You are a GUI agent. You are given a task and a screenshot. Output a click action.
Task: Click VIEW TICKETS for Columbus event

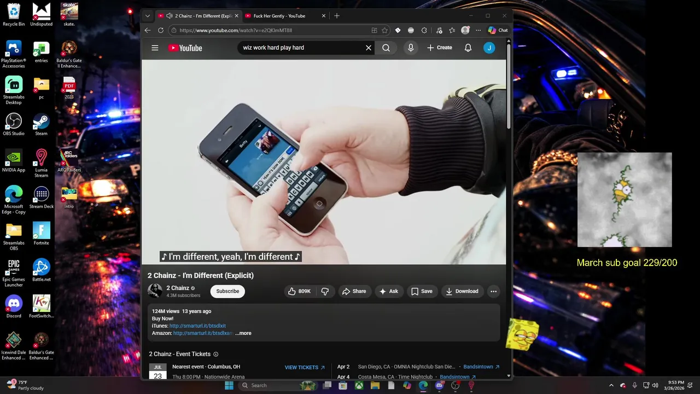pos(305,368)
